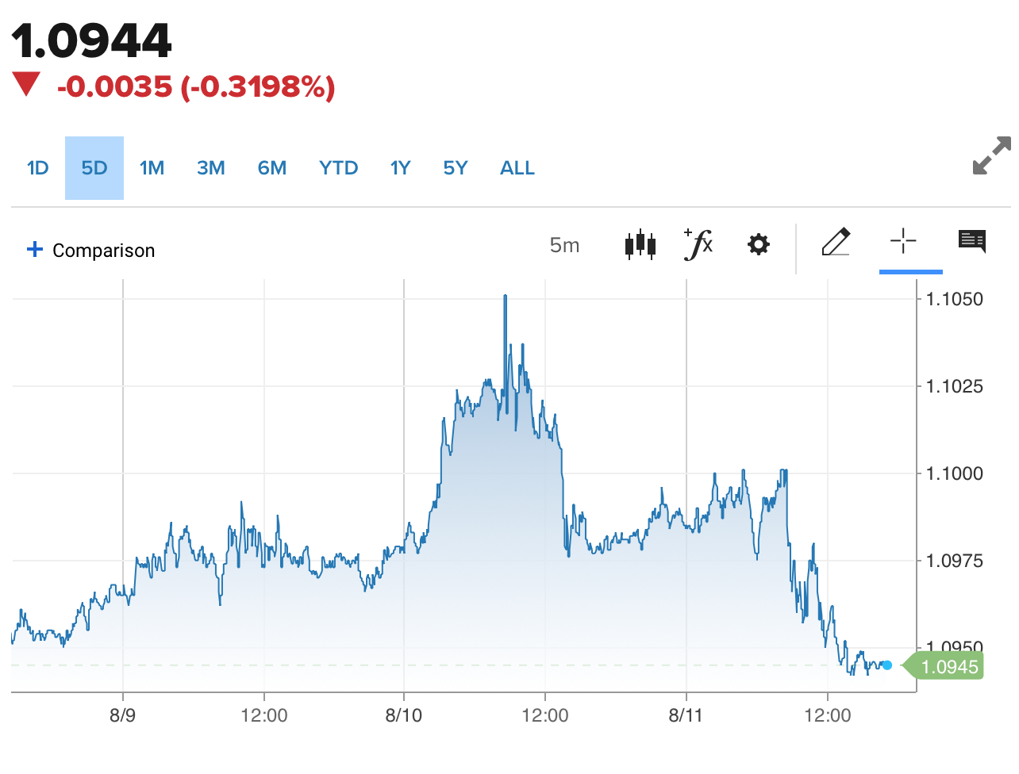Select the 1D time range tab

[x=38, y=168]
